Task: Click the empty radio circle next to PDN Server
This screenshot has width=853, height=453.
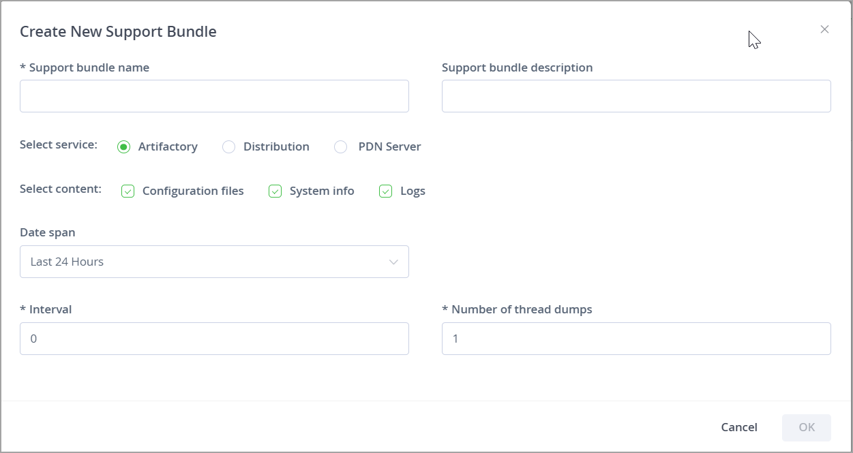Action: click(340, 146)
